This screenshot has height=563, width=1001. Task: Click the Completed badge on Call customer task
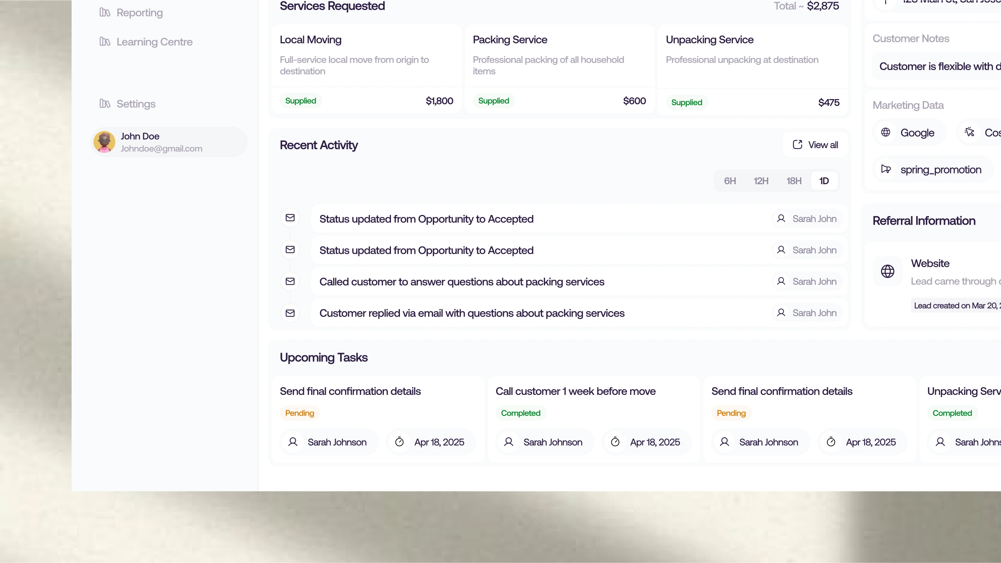click(x=521, y=413)
